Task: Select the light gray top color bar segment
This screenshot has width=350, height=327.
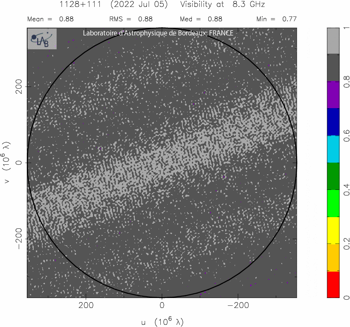Action: click(333, 41)
